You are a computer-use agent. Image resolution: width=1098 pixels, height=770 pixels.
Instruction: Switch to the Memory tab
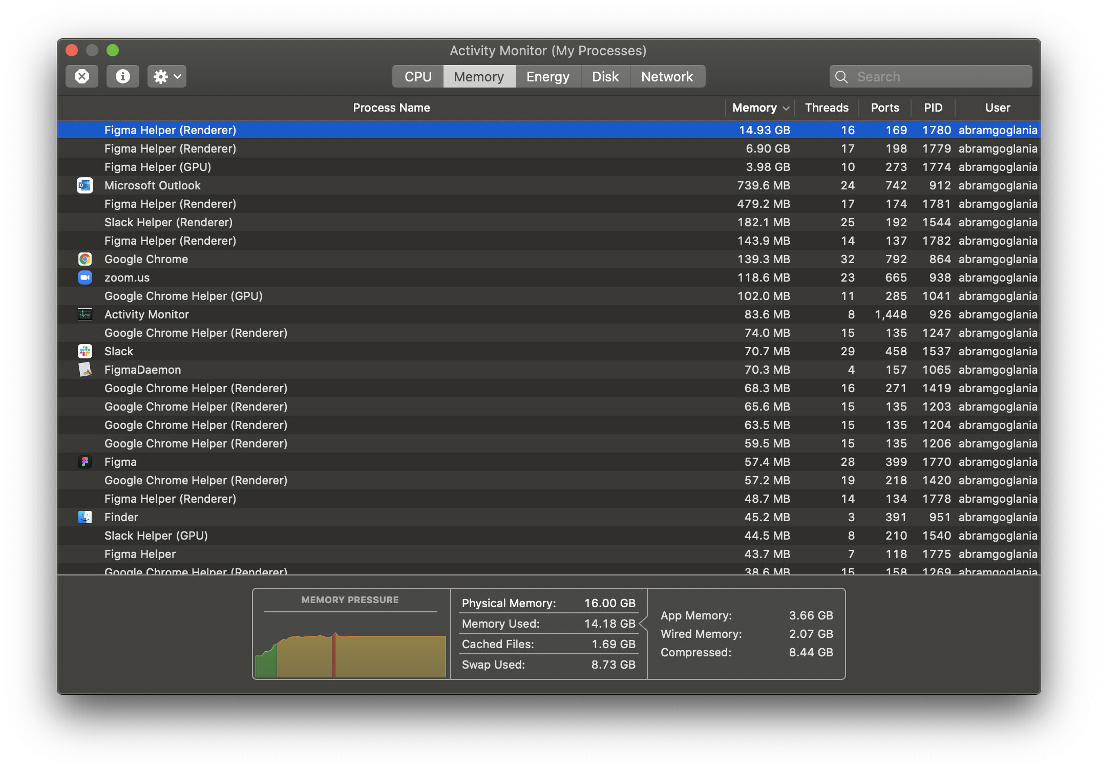click(479, 76)
